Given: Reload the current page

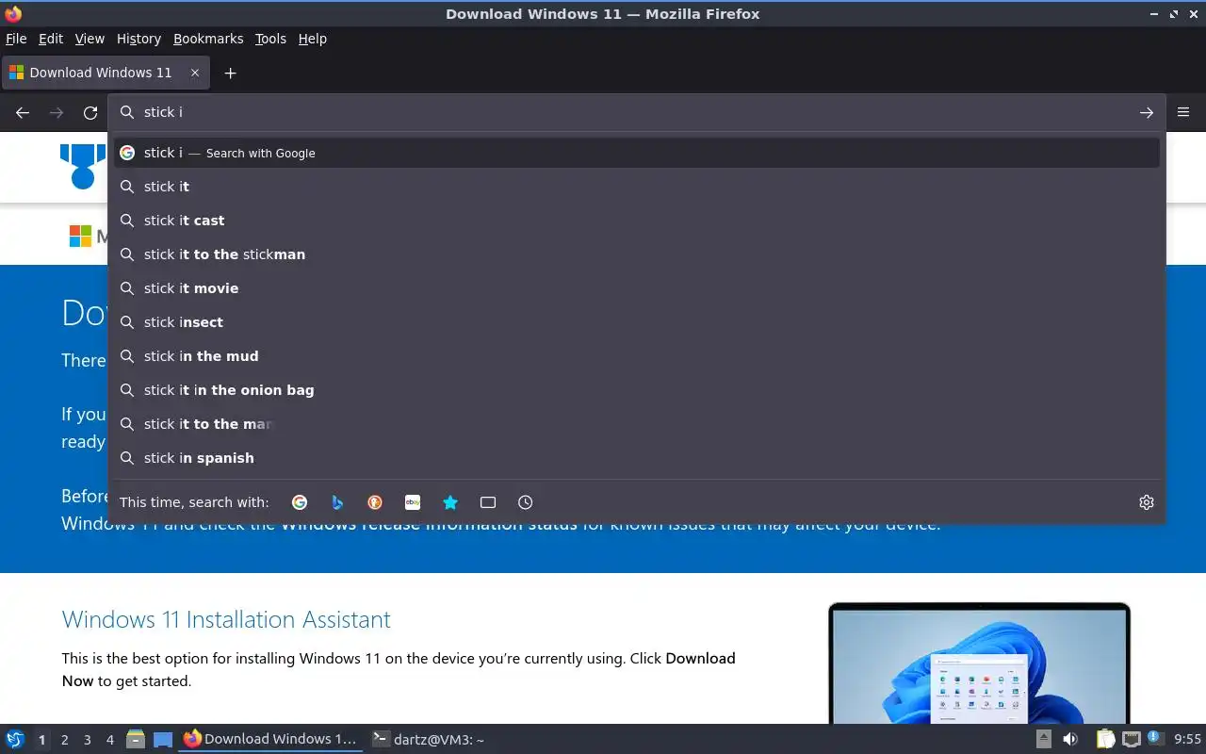Looking at the screenshot, I should pyautogui.click(x=90, y=112).
